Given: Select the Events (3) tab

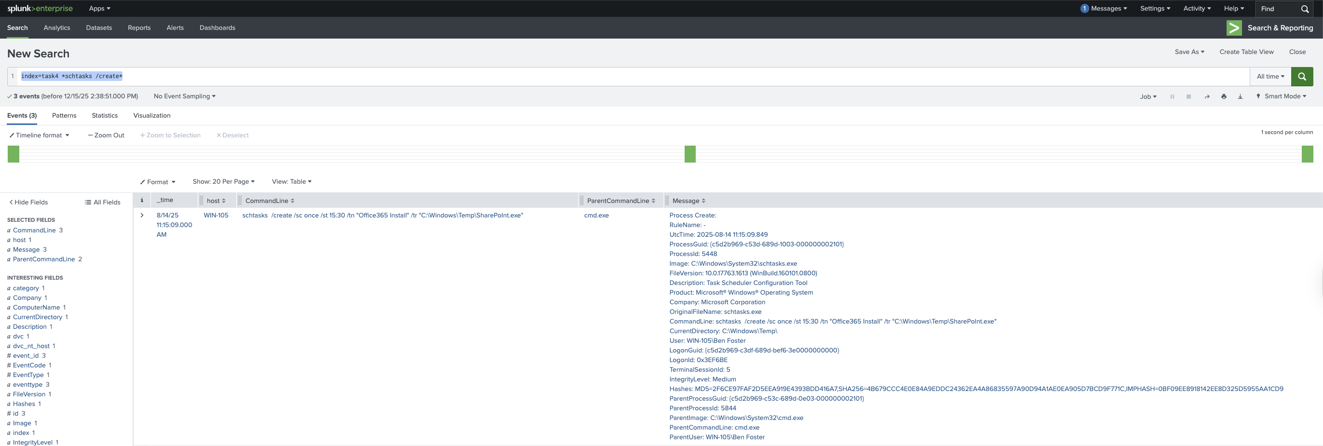Looking at the screenshot, I should click(x=22, y=116).
